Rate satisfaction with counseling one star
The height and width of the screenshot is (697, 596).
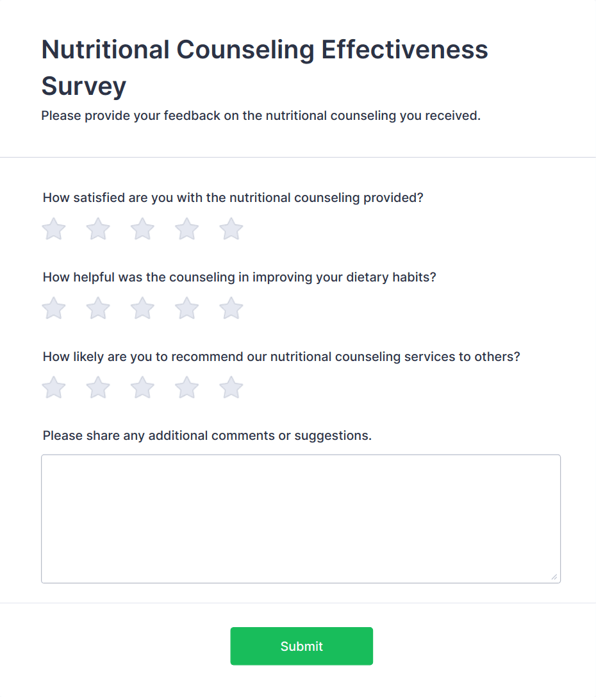54,229
